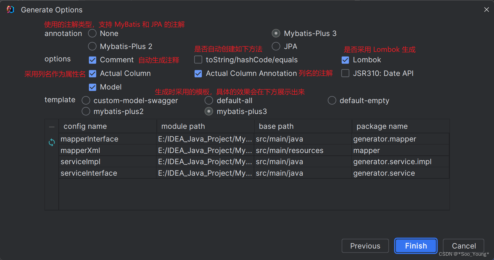The height and width of the screenshot is (260, 494).
Task: Select the None annotation type
Action: (92, 33)
